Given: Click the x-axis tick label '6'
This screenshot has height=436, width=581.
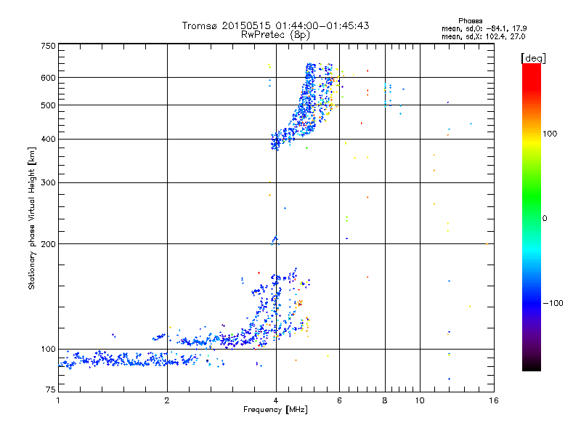Looking at the screenshot, I should tap(339, 400).
